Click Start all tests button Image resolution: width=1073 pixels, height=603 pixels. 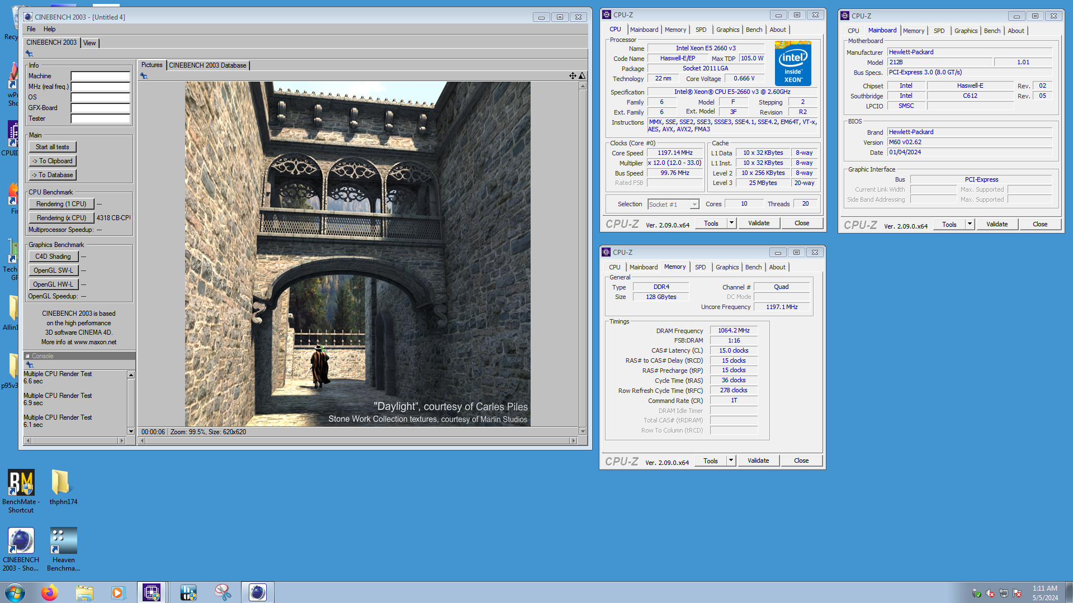point(53,147)
